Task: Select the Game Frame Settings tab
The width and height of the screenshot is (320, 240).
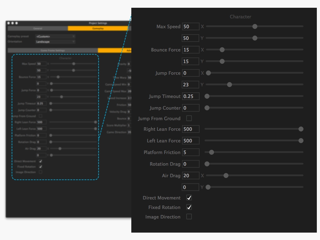Action: [53, 50]
